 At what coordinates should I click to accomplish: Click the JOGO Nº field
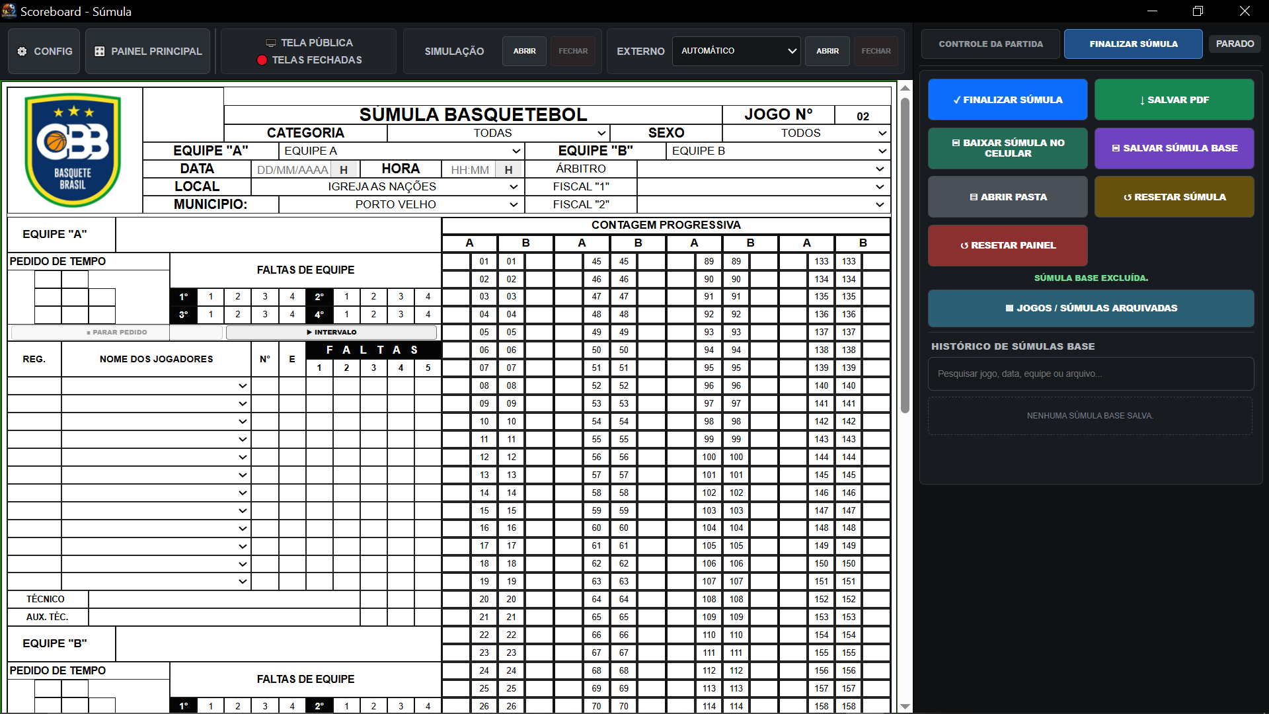863,116
